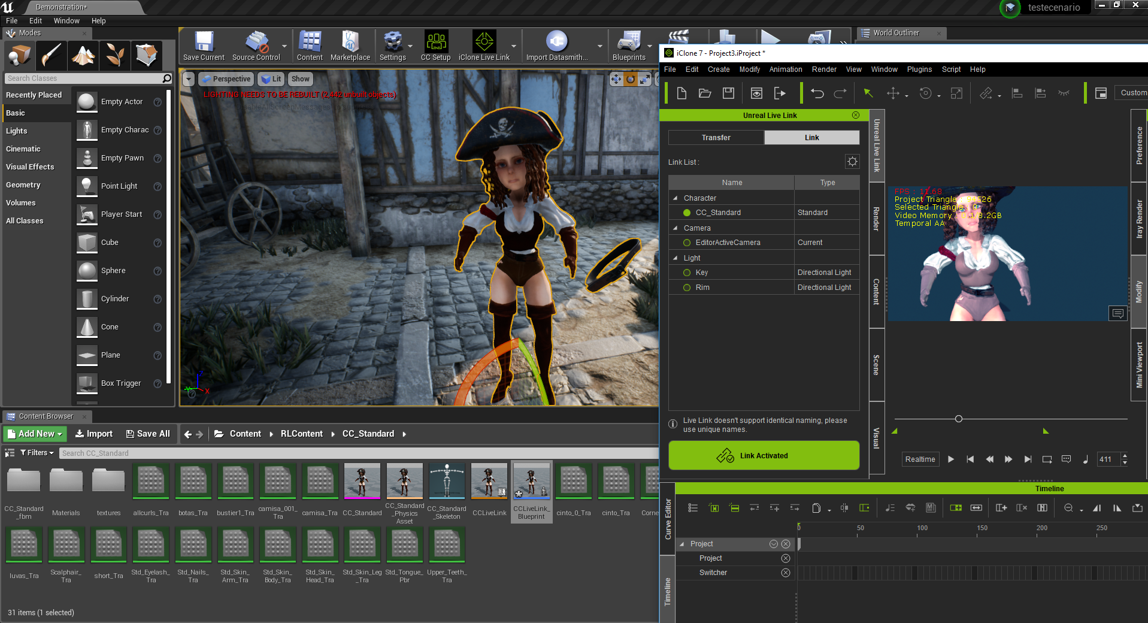Screen dimensions: 1148x623
Task: Collapse the Camera group in Link List
Action: (676, 228)
